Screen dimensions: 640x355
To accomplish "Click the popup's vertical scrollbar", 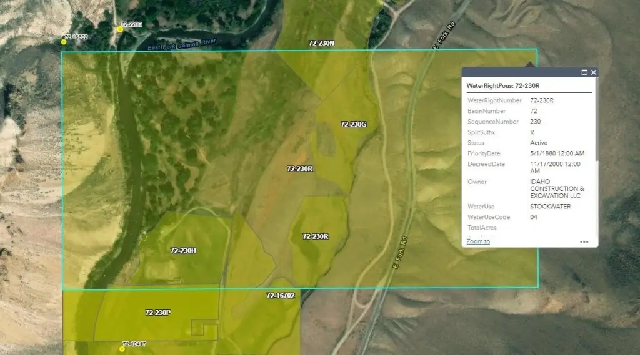I will [596, 119].
